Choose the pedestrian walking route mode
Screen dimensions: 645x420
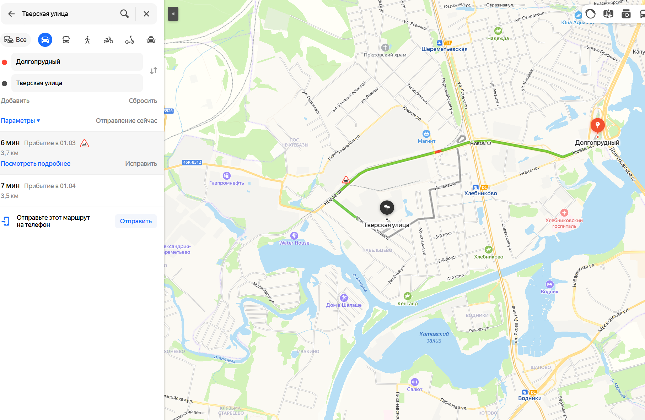(x=87, y=40)
